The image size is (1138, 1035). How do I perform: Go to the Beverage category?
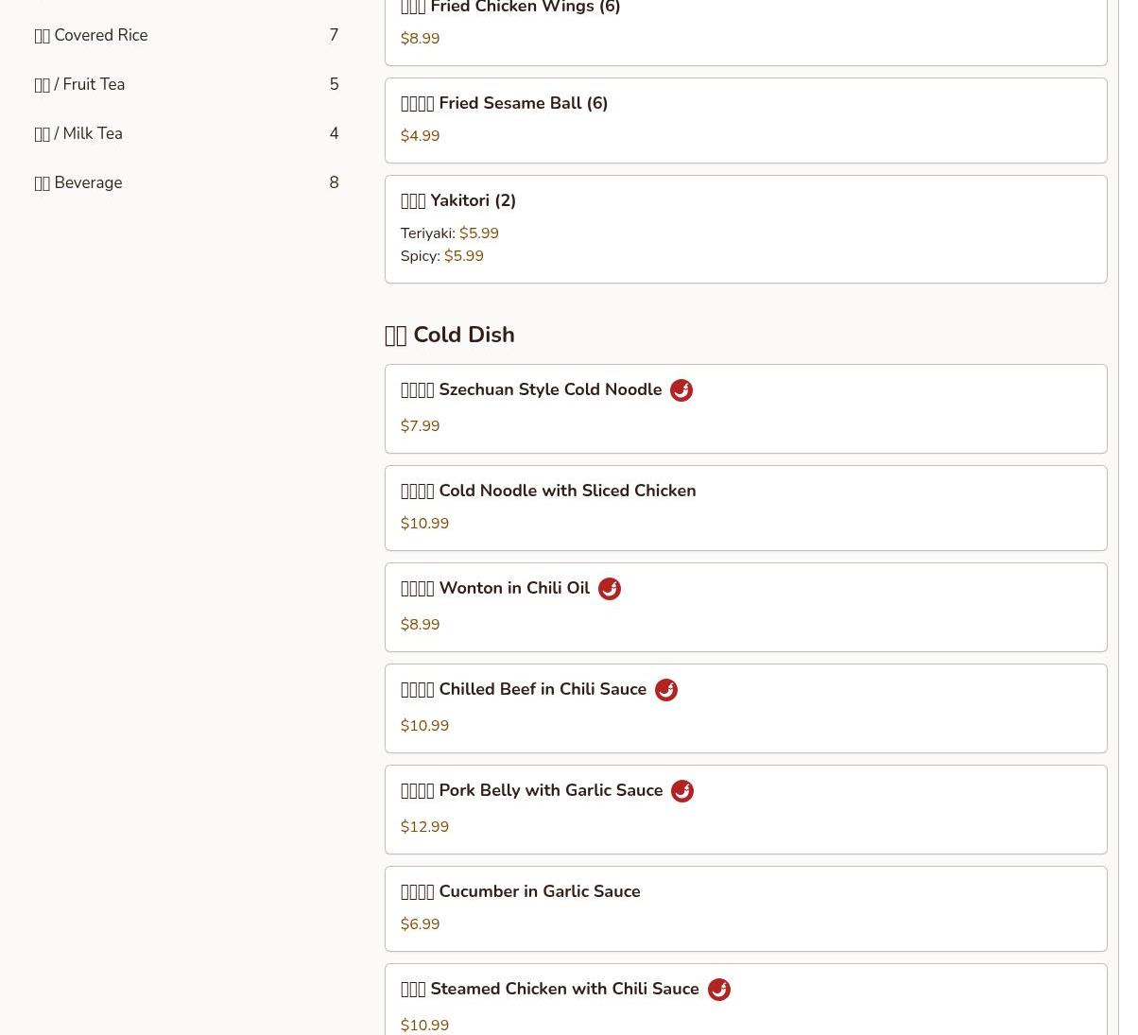(186, 182)
